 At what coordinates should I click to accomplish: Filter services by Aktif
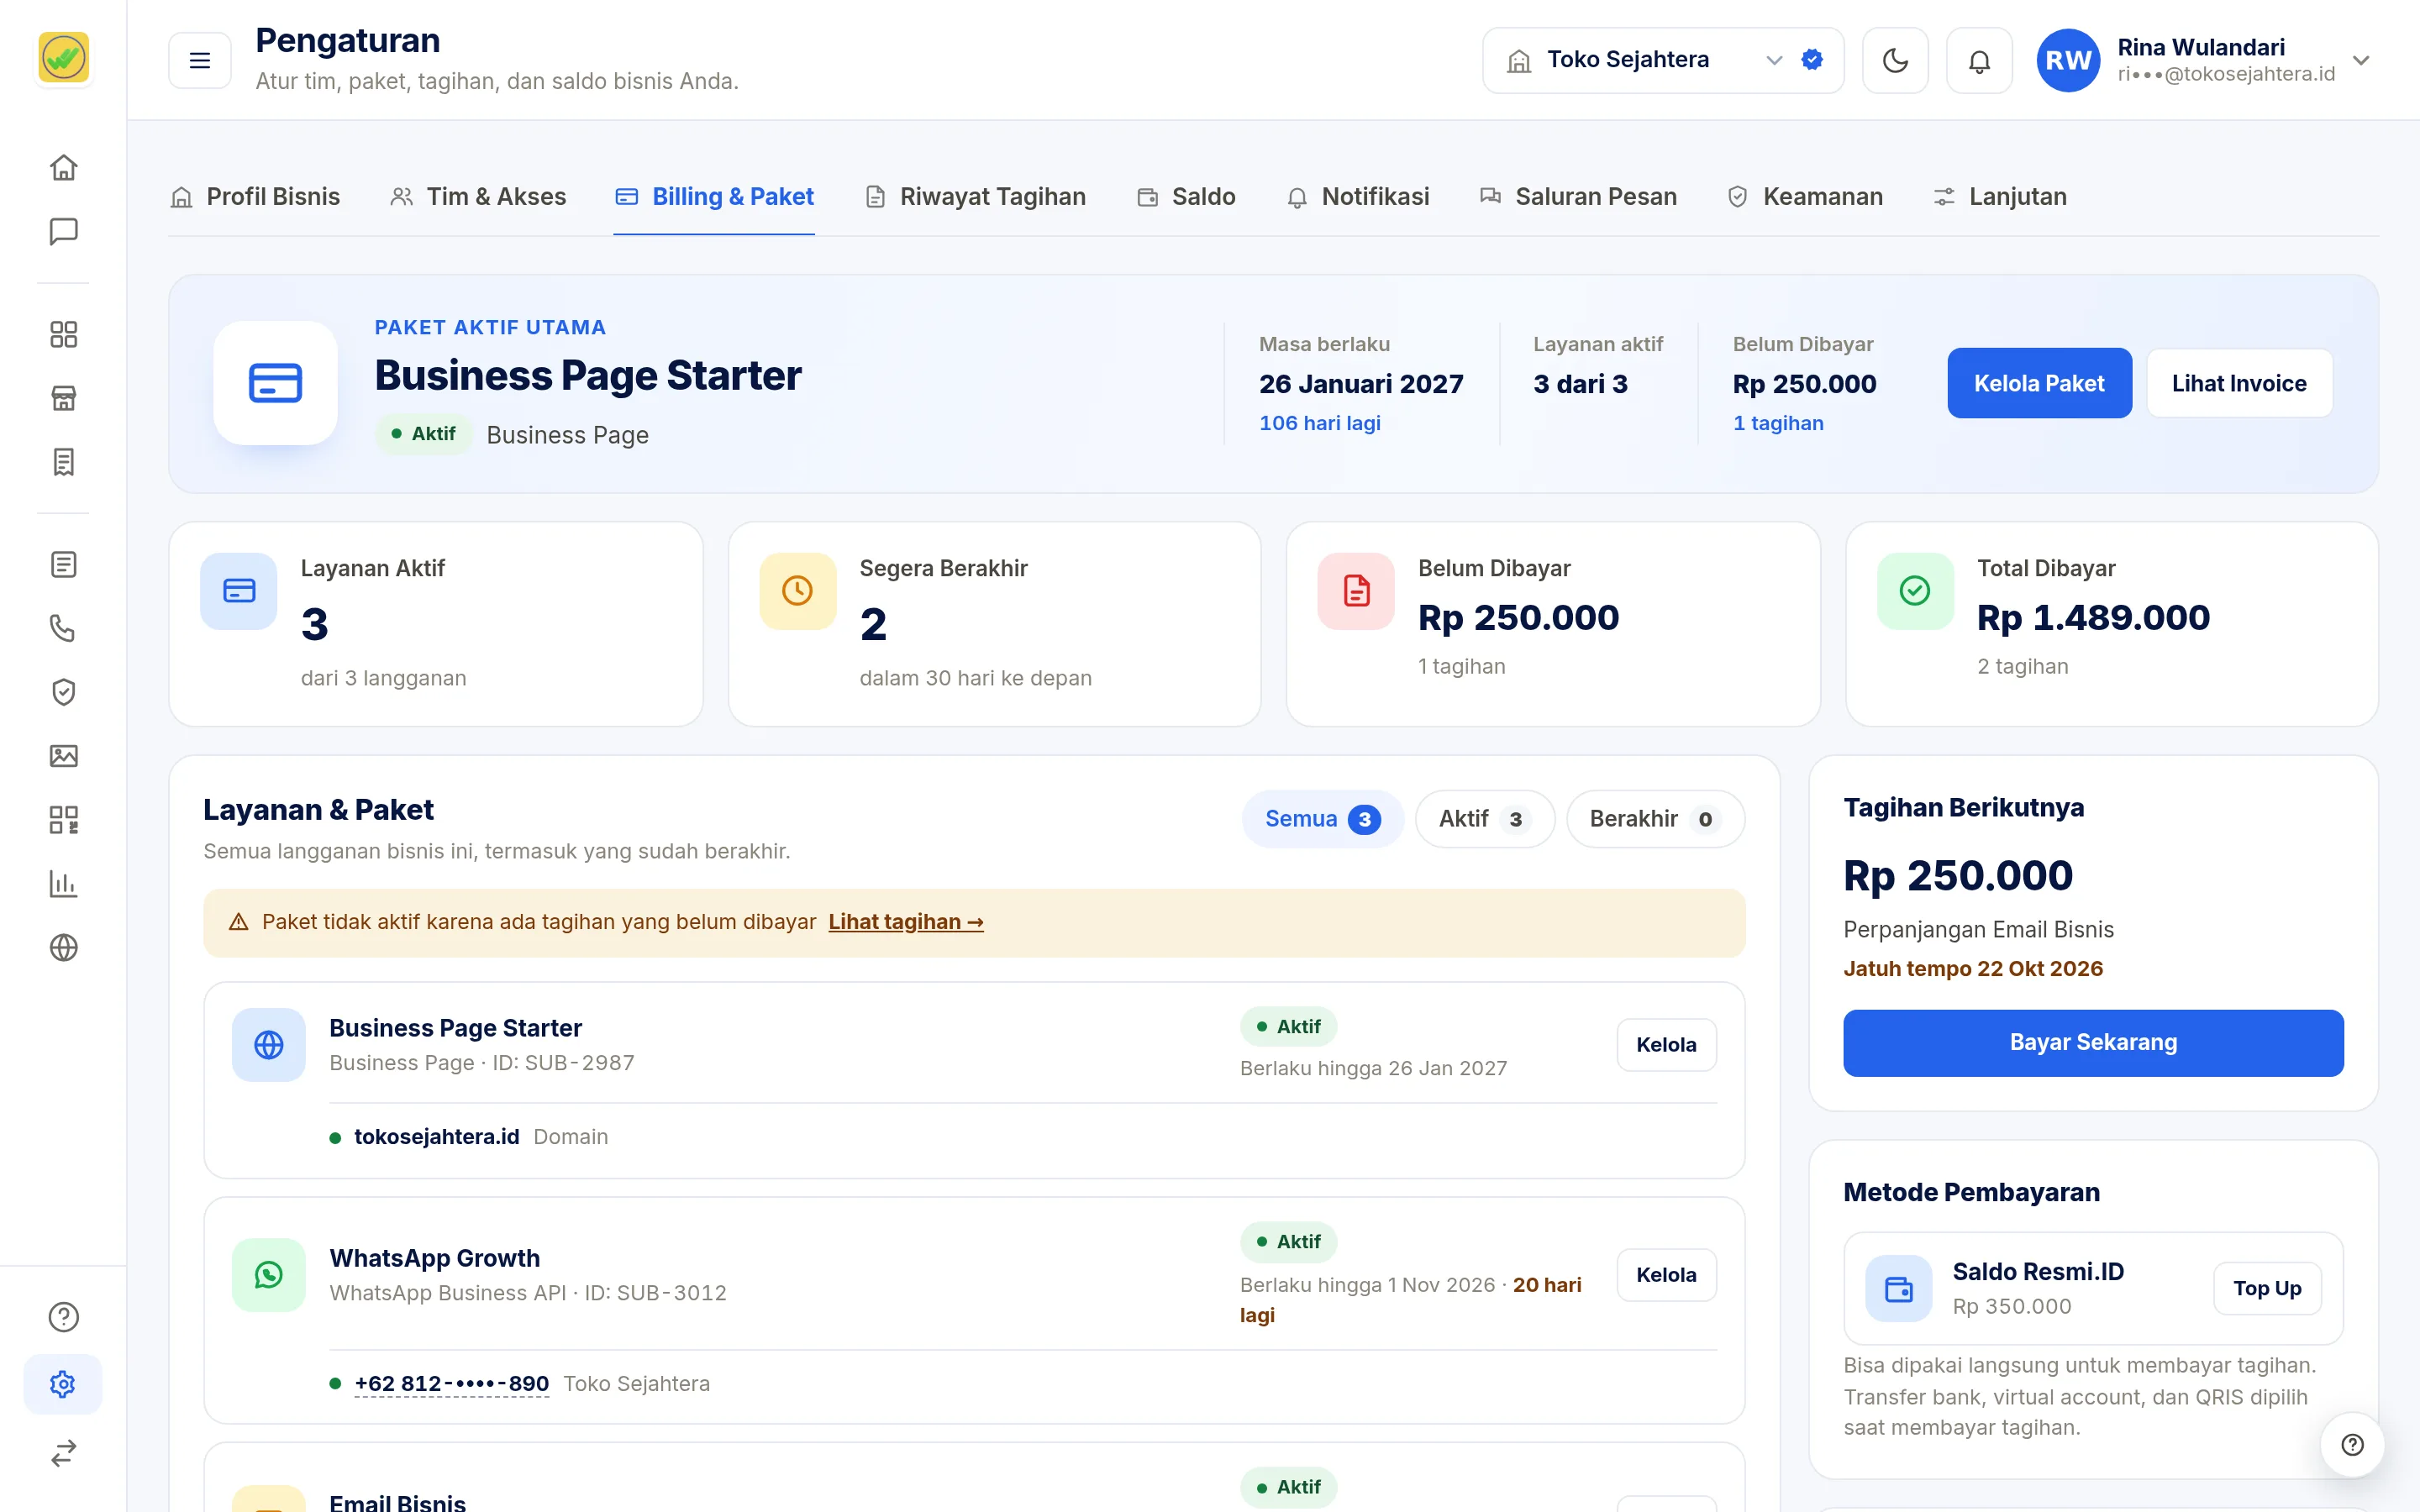[x=1484, y=819]
